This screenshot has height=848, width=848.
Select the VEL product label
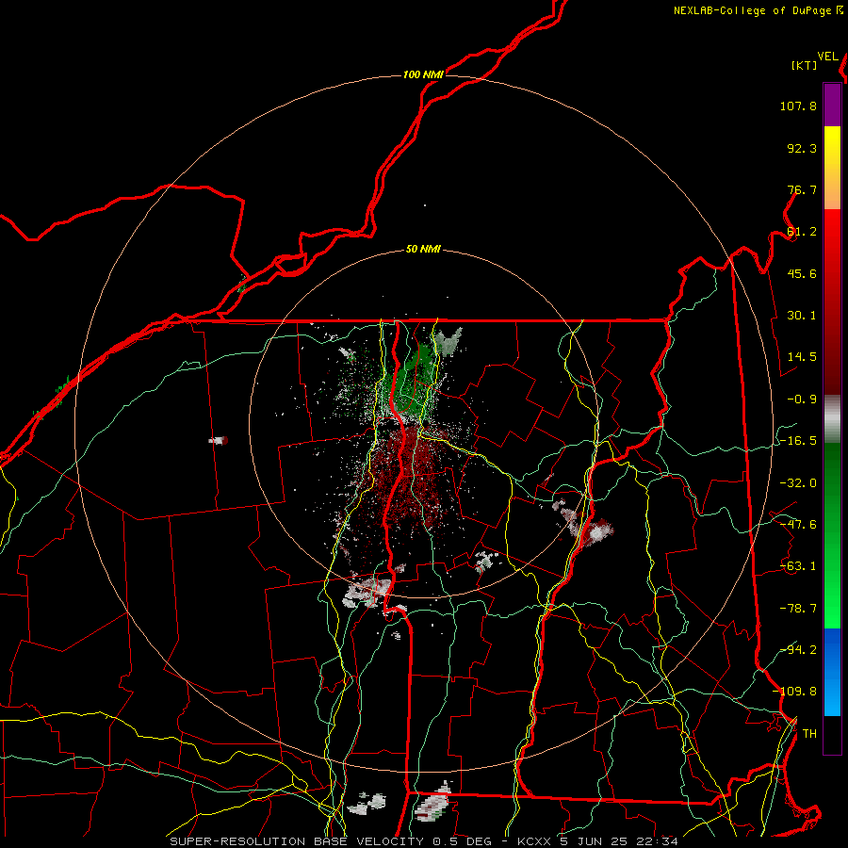pyautogui.click(x=827, y=57)
